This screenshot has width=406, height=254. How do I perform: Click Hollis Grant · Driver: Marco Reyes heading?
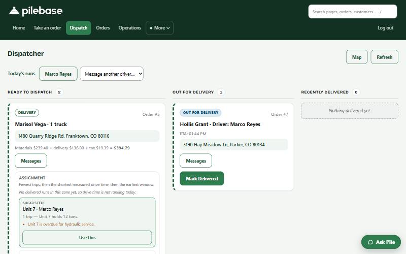click(x=220, y=124)
